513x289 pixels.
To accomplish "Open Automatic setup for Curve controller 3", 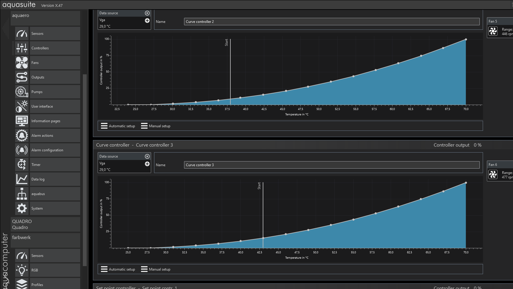I will click(x=118, y=269).
